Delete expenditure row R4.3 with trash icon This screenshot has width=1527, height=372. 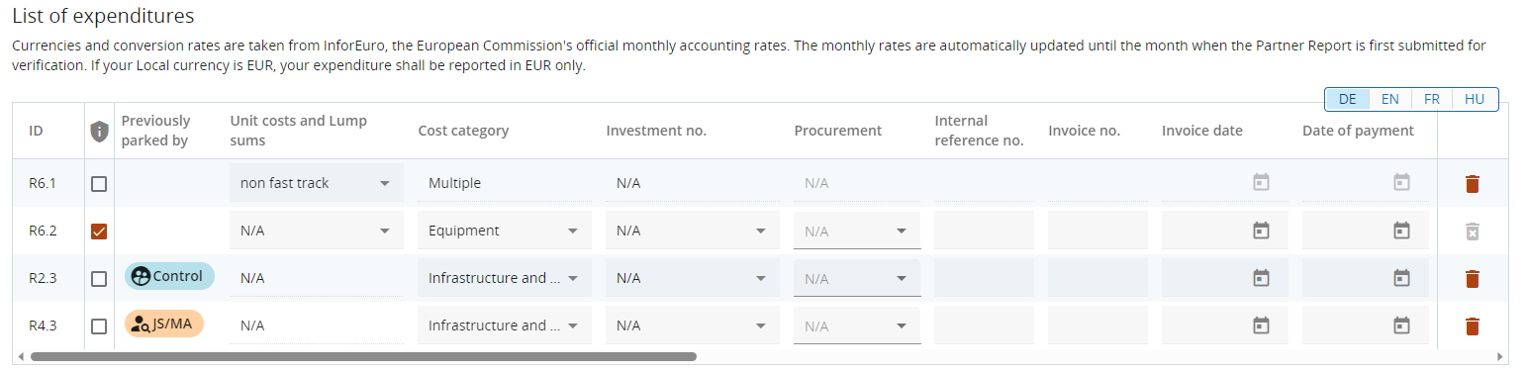(1472, 325)
